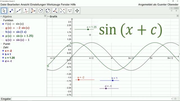Open the input help icon
This screenshot has height=101, width=180.
[x=175, y=99]
